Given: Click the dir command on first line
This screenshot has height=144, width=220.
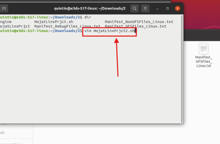Looking at the screenshot, I should click(x=88, y=17).
